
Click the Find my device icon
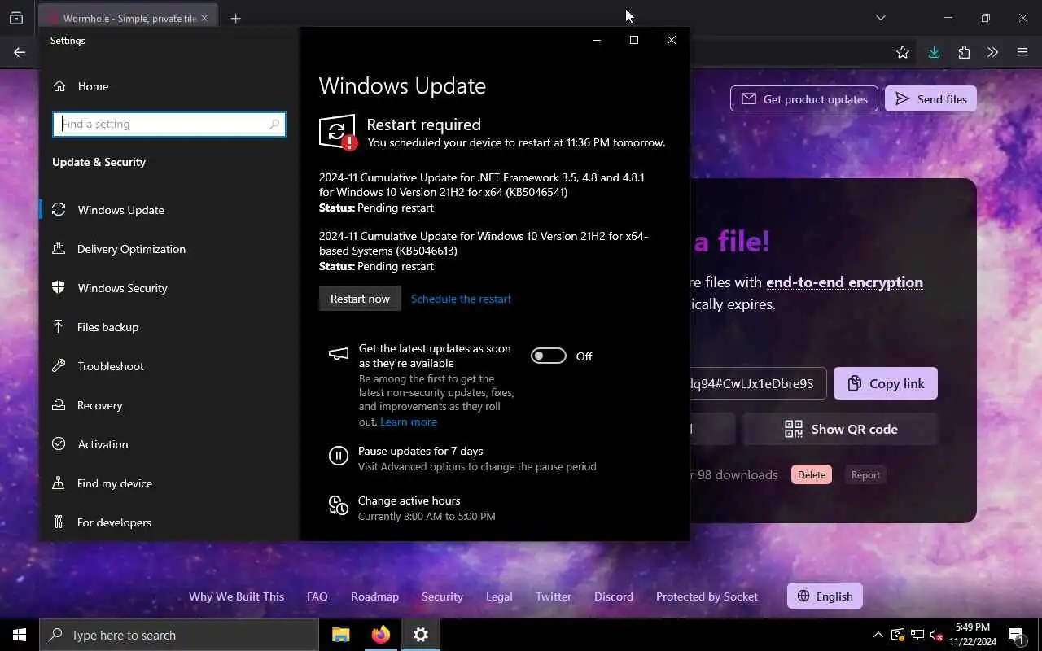click(59, 483)
